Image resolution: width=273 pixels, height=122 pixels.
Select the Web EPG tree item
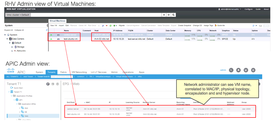point(26,116)
